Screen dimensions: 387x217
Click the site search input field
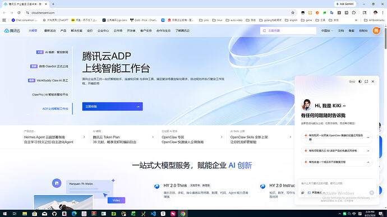(288, 31)
